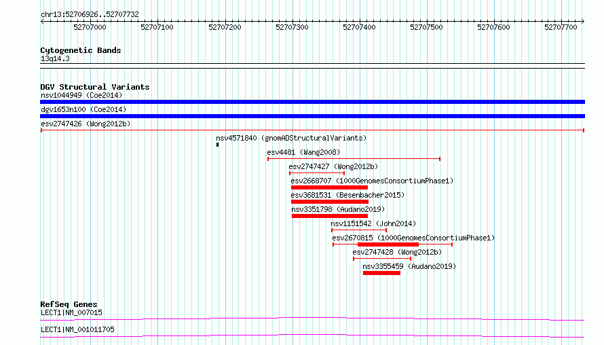Click the left scroll arrow on the ruler

coord(42,21)
